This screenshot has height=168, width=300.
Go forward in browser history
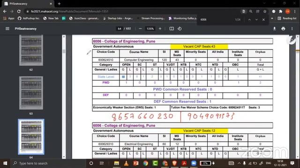click(12, 11)
